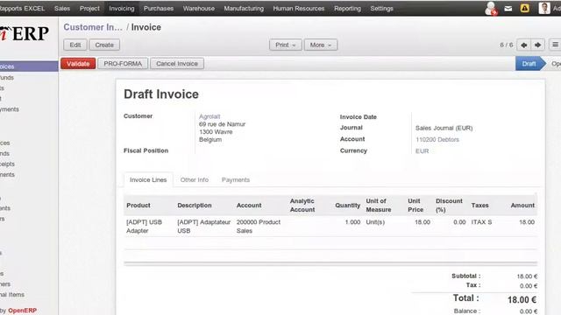
Task: Click the Edit button
Action: [75, 45]
